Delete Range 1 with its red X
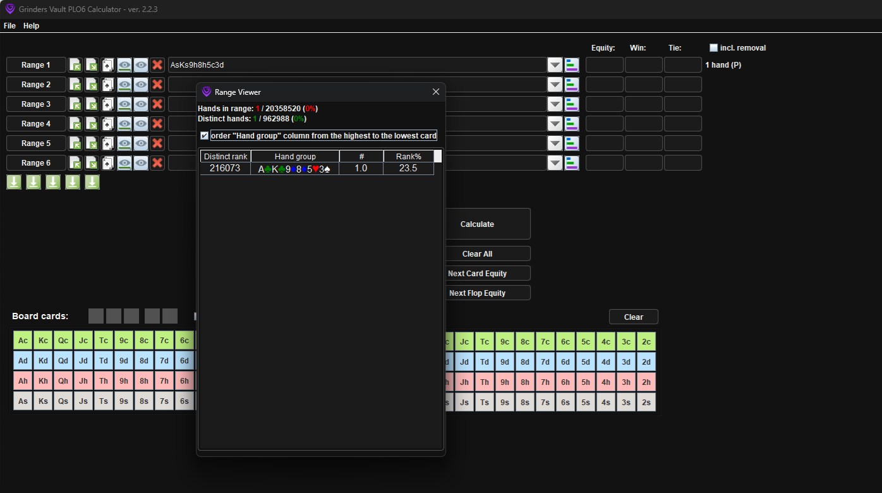Image resolution: width=882 pixels, height=493 pixels. [x=157, y=65]
